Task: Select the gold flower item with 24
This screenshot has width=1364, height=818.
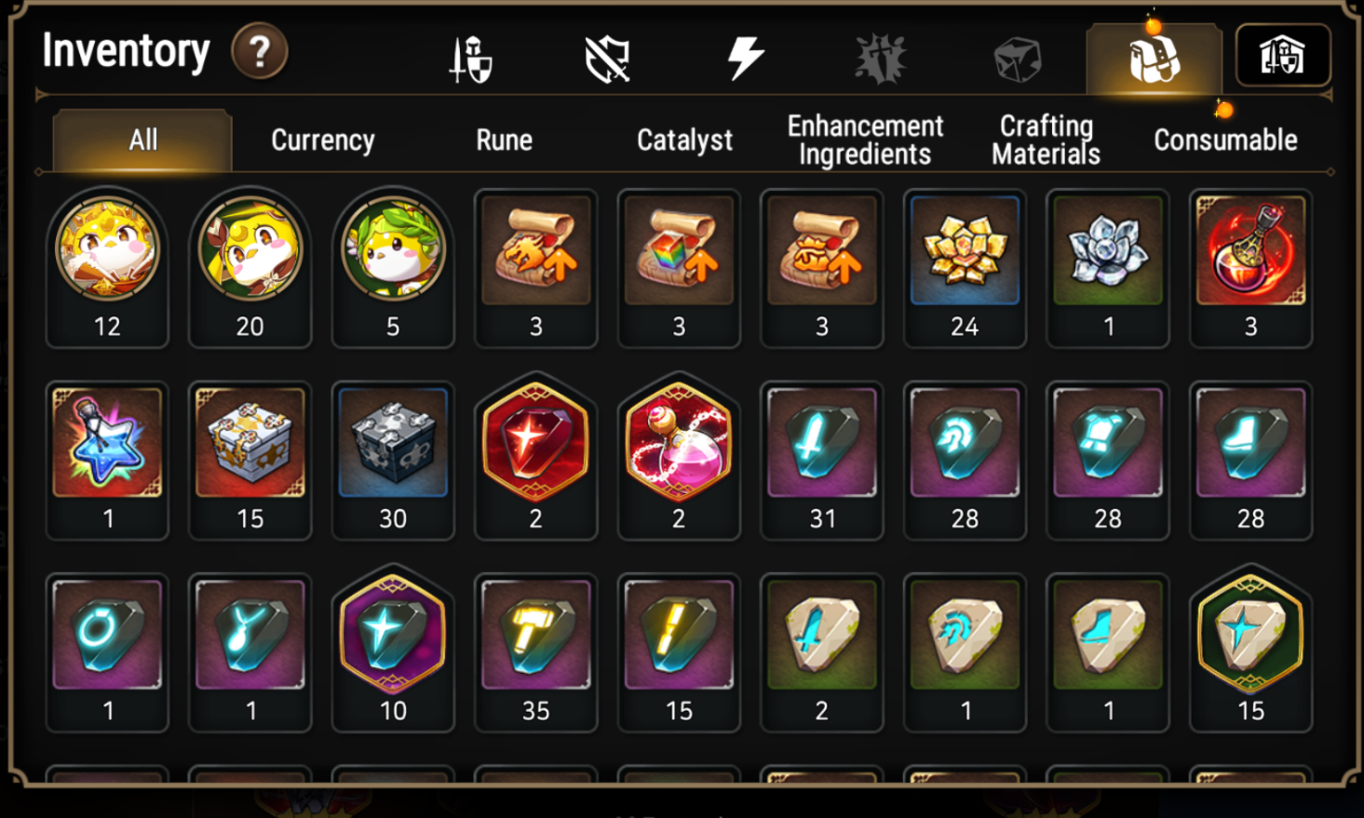Action: click(x=965, y=269)
